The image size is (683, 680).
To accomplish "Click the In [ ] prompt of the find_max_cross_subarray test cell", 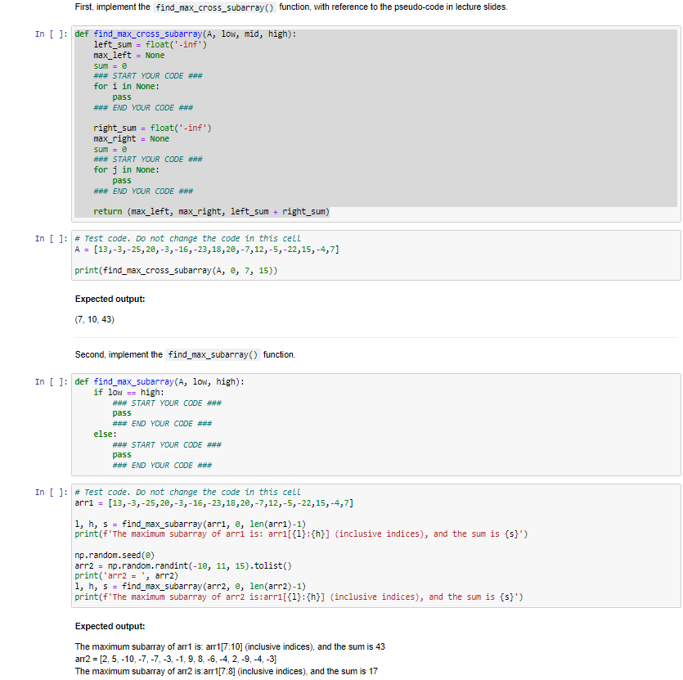I will [x=52, y=238].
